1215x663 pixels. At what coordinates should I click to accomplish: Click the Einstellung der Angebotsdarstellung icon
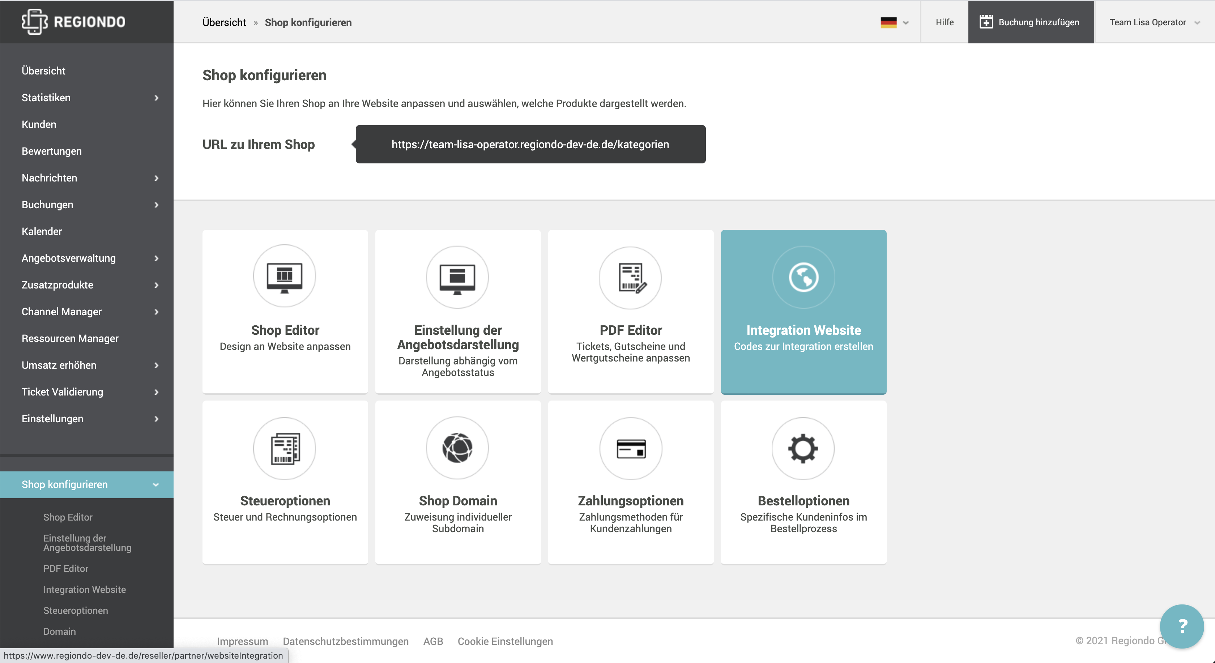click(457, 277)
